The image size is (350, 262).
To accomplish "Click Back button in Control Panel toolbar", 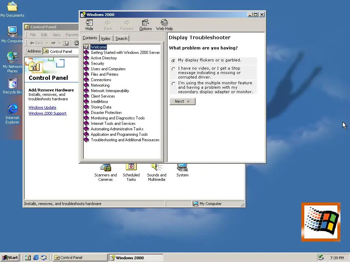I will point(36,43).
